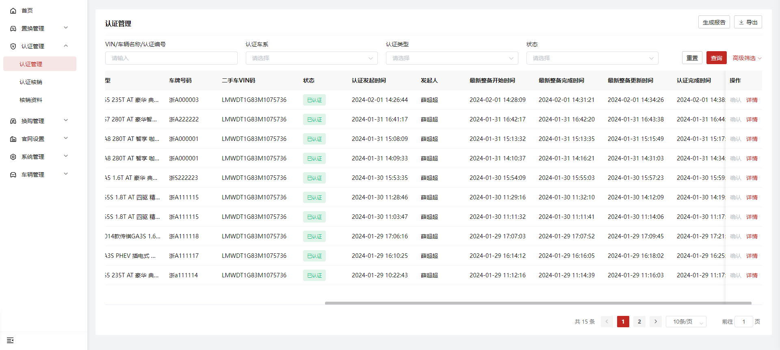Screen dimensions: 780x350
Task: Click the 重置 reset button
Action: (692, 58)
